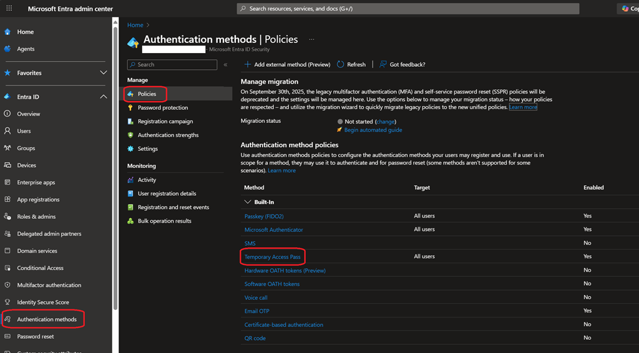639x353 pixels.
Task: Click the Home breadcrumb link
Action: 135,25
